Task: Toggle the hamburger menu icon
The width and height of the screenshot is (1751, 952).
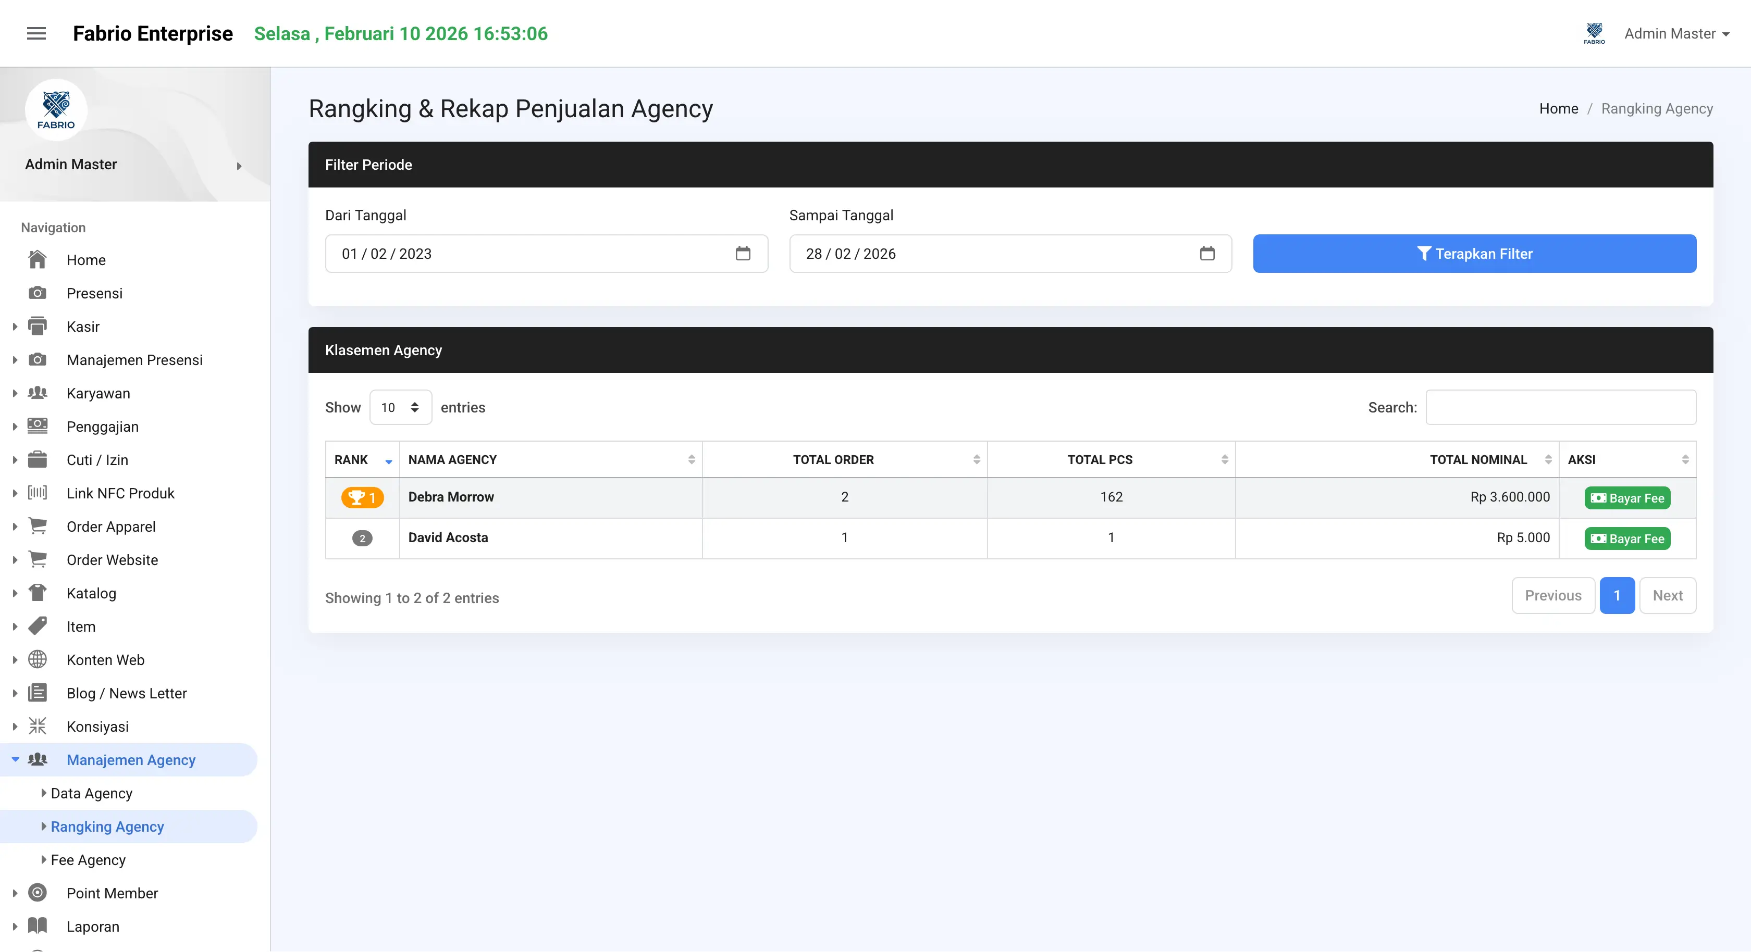Action: click(36, 33)
